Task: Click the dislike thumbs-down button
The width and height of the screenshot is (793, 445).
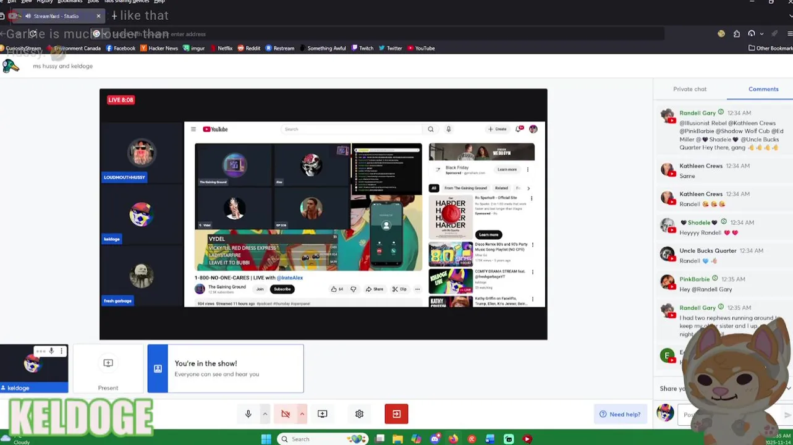Action: 353,289
